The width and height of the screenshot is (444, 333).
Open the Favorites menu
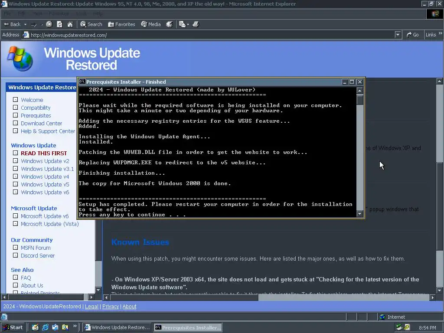pyautogui.click(x=59, y=13)
